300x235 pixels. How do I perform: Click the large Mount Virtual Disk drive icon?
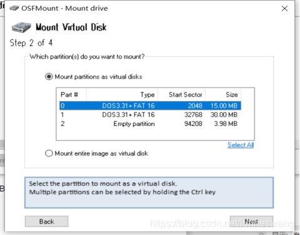tap(21, 27)
